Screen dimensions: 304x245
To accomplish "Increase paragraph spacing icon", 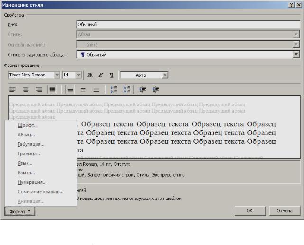I will click(114, 90).
